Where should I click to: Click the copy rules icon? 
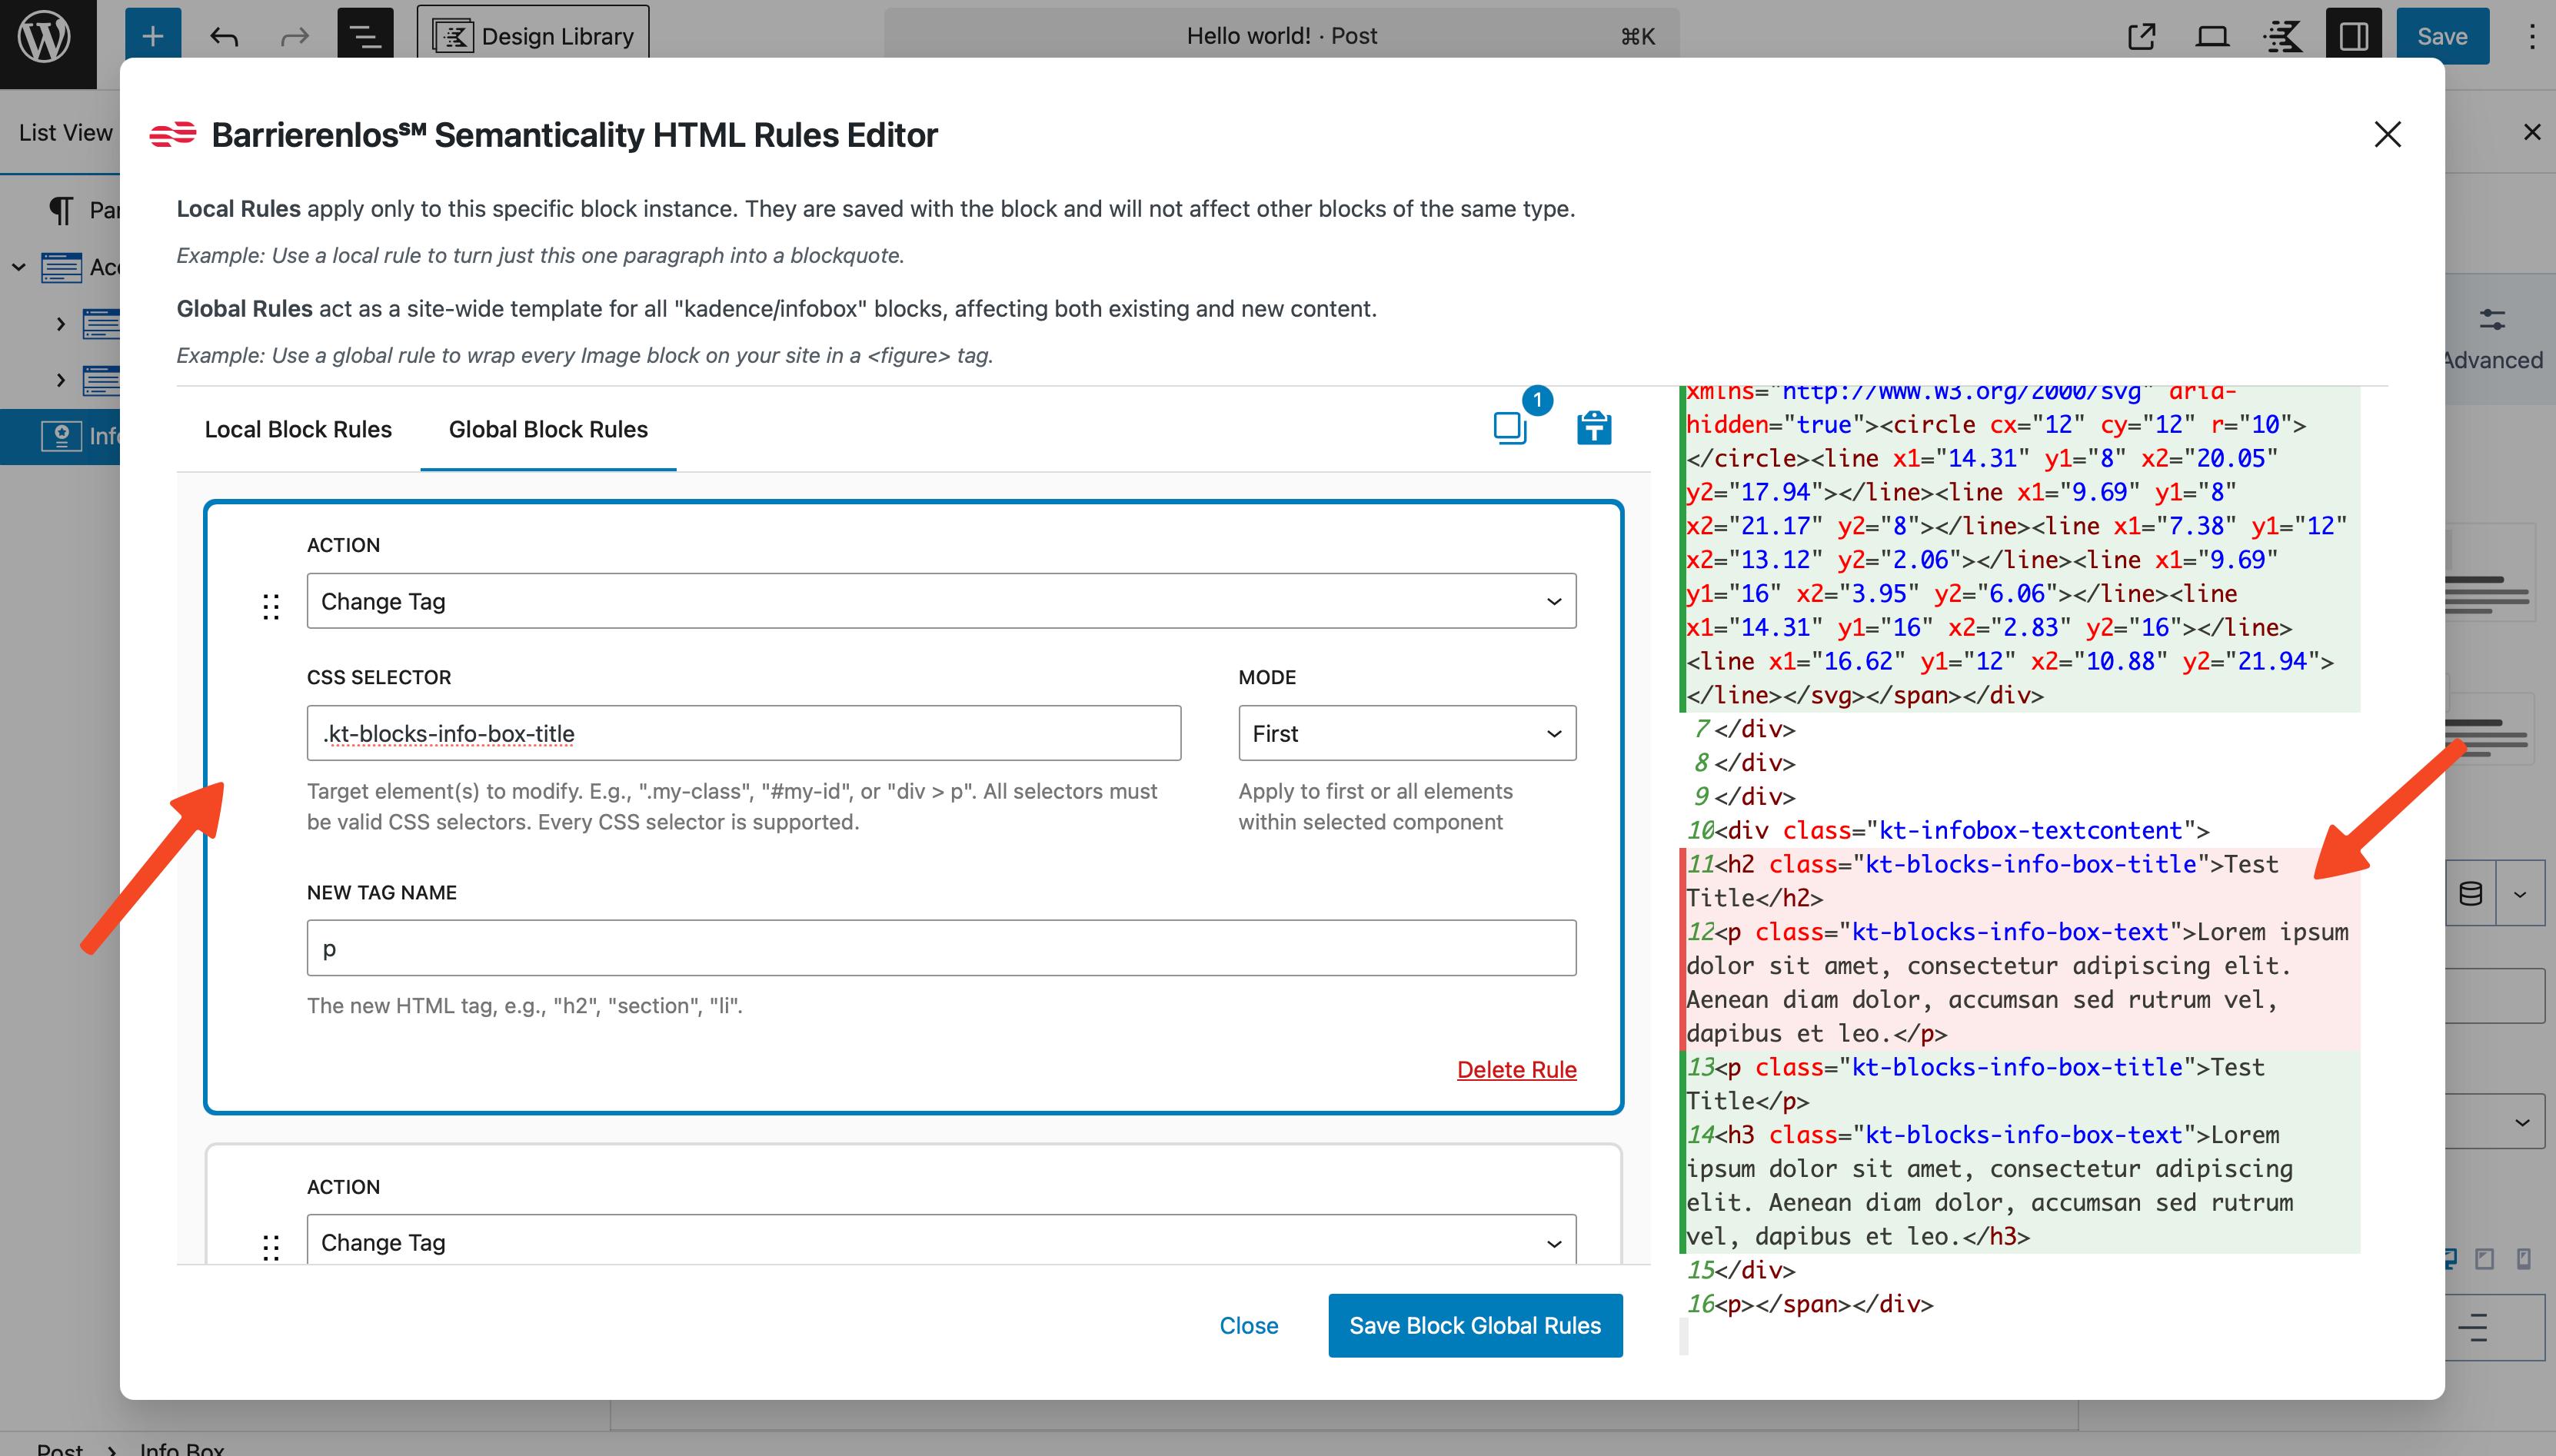click(1510, 428)
